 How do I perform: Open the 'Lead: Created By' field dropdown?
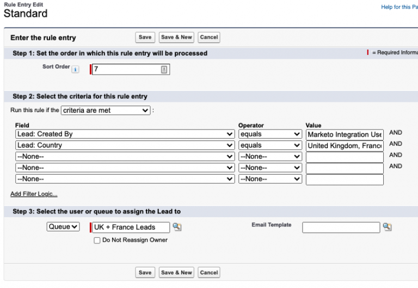pos(125,134)
